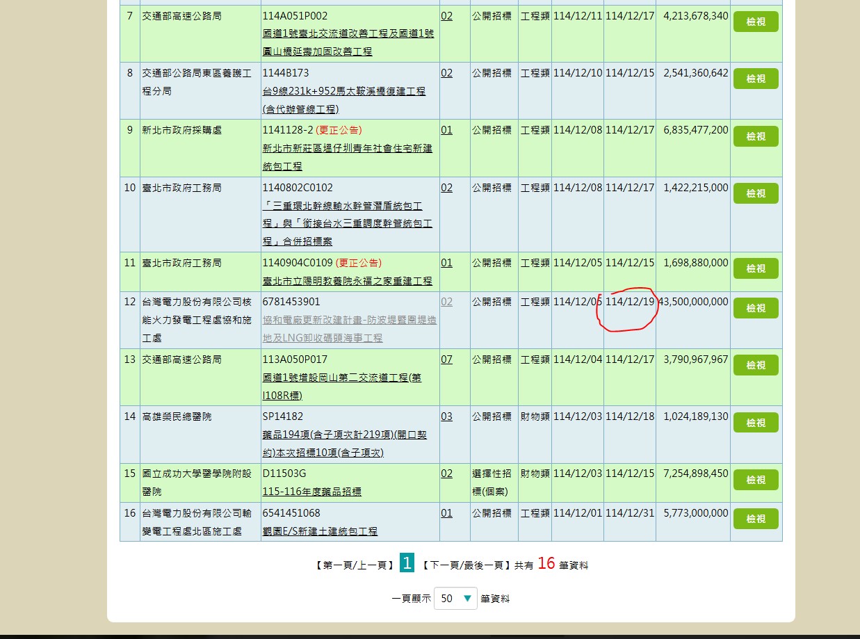
Task: View details of row 12 Taipower tender
Action: coord(756,308)
